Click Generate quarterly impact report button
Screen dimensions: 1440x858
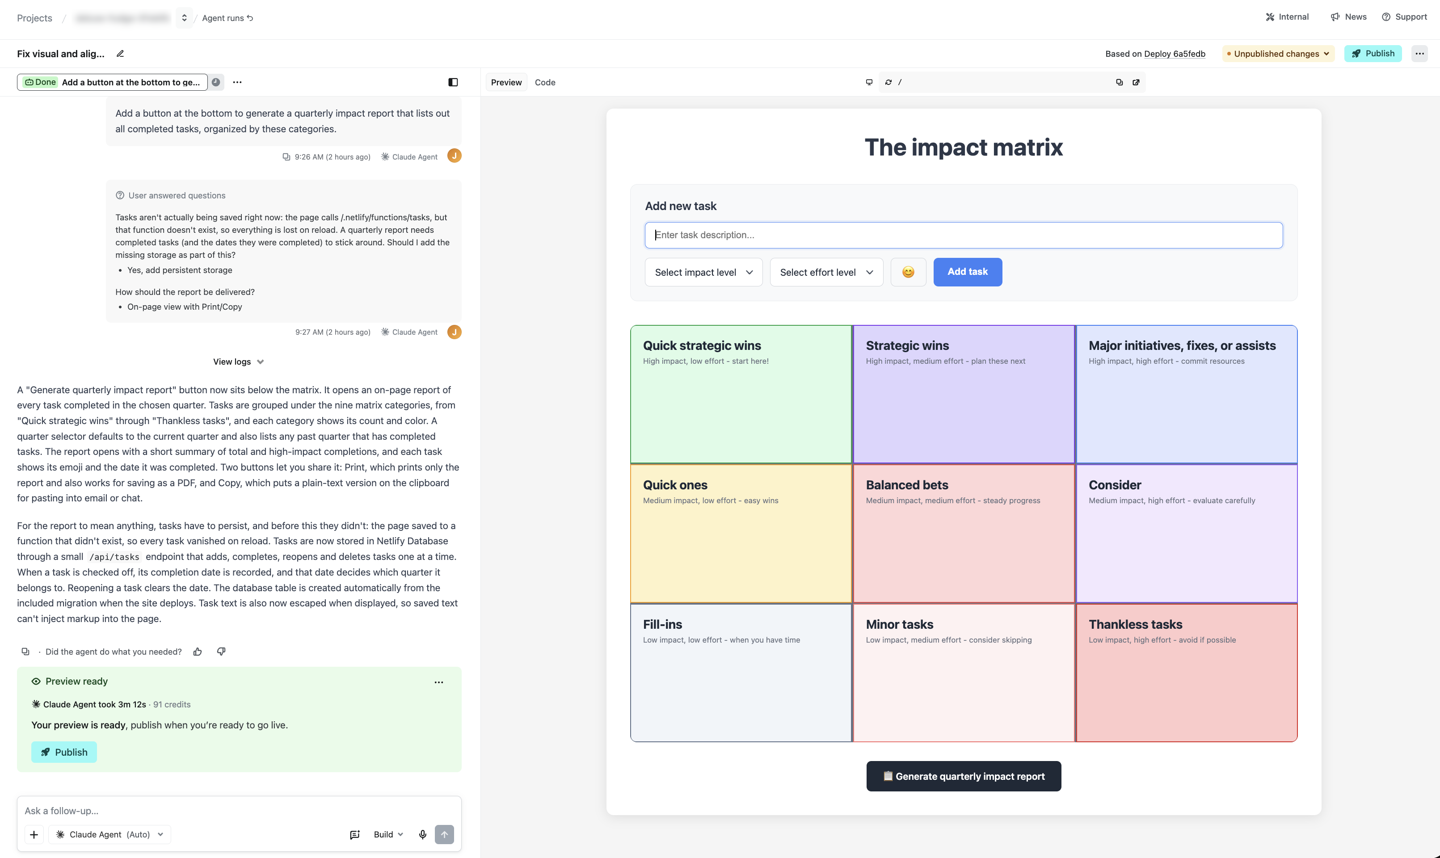(x=963, y=776)
